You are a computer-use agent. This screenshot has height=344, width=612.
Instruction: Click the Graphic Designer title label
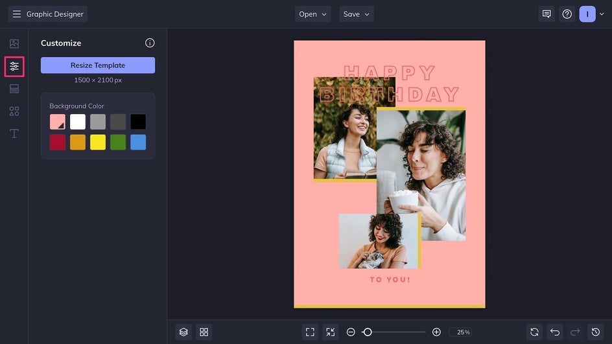[55, 14]
